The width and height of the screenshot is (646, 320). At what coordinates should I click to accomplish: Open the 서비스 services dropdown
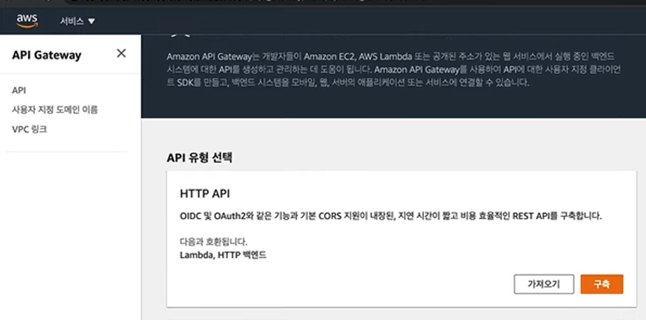click(78, 21)
